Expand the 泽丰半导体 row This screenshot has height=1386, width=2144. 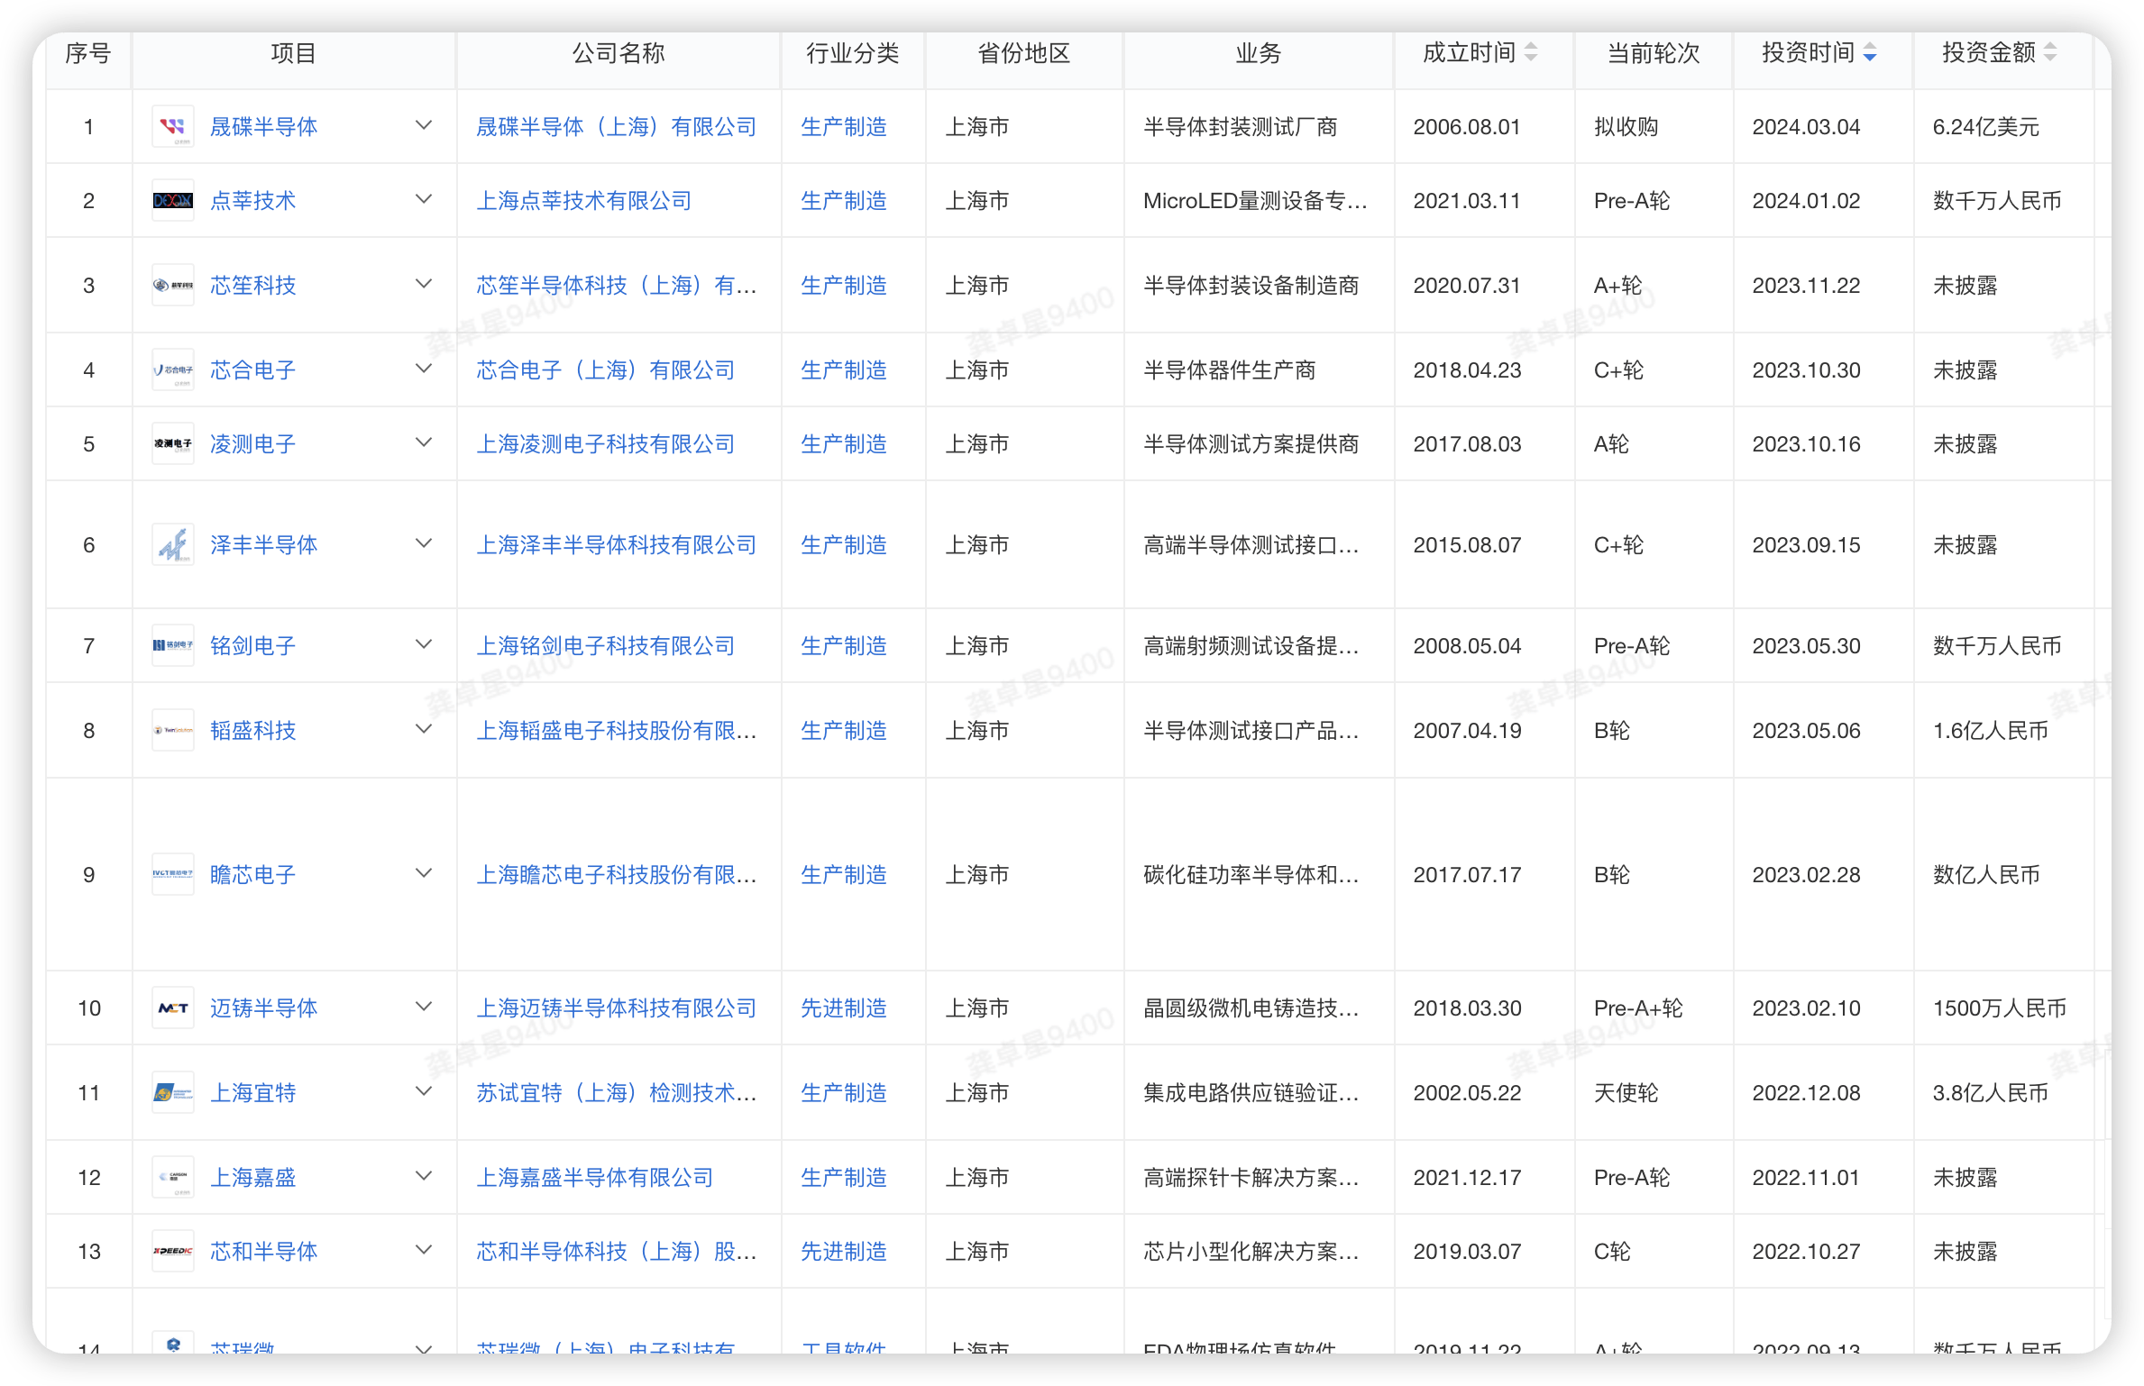423,543
